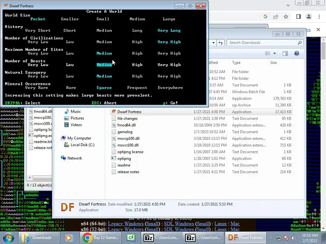Open Chrome three-dot menu

(319, 17)
